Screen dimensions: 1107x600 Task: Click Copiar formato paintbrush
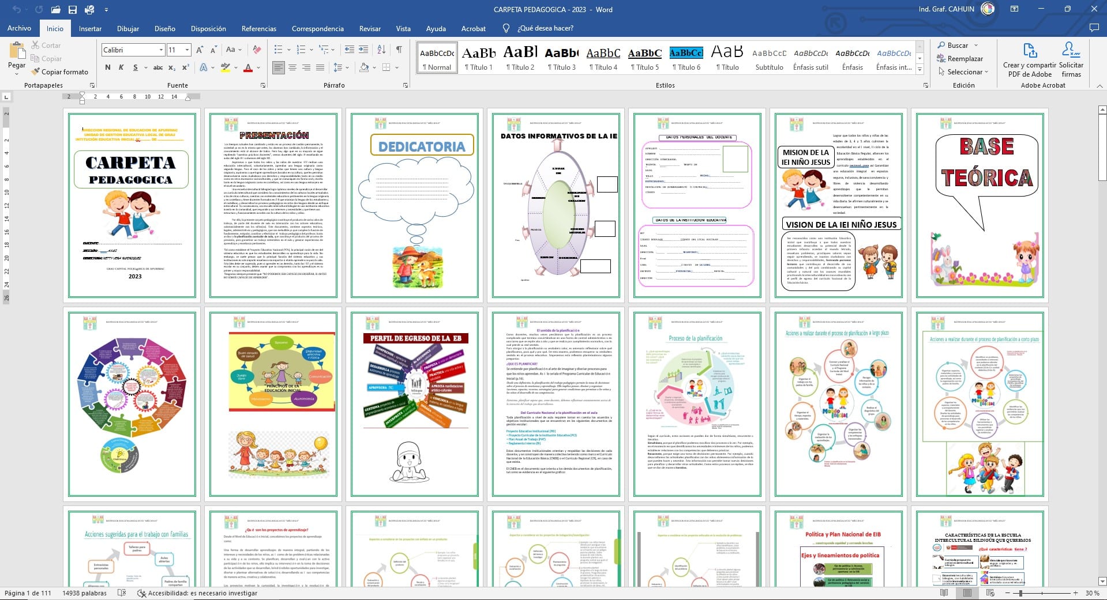coord(60,72)
